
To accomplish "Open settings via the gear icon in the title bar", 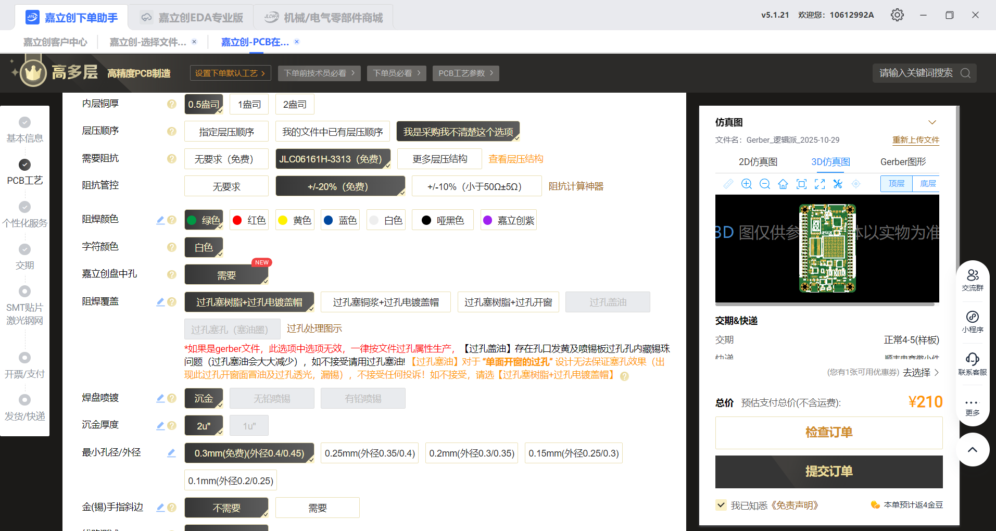I will pos(897,15).
